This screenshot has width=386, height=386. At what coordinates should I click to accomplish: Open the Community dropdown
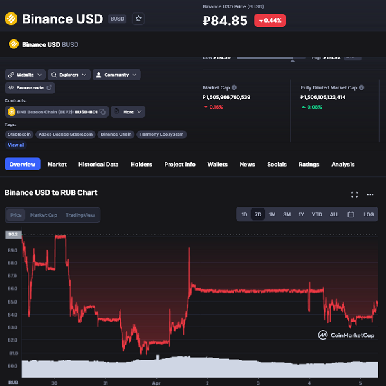tap(116, 75)
